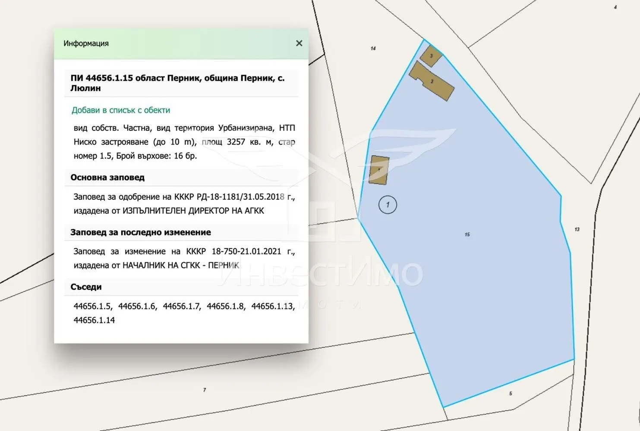Screen dimensions: 640x431
Task: Click the circled 1 marker on the parcel
Action: click(388, 205)
